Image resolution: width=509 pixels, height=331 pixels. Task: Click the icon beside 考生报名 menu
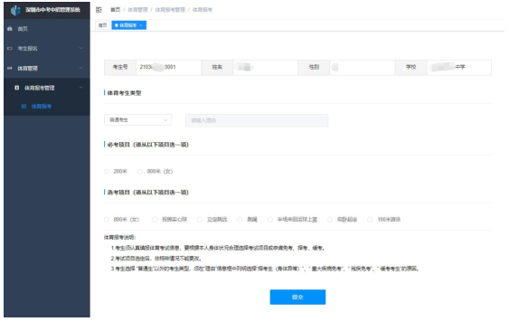coord(10,49)
